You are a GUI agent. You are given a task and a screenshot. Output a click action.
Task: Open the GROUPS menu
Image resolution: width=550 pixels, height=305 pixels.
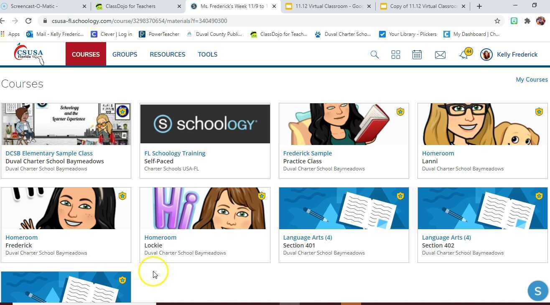click(x=125, y=54)
